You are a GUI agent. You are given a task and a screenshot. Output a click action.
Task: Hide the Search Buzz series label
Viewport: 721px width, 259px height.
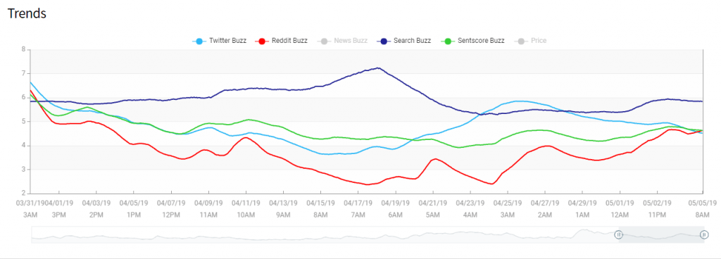click(x=412, y=41)
